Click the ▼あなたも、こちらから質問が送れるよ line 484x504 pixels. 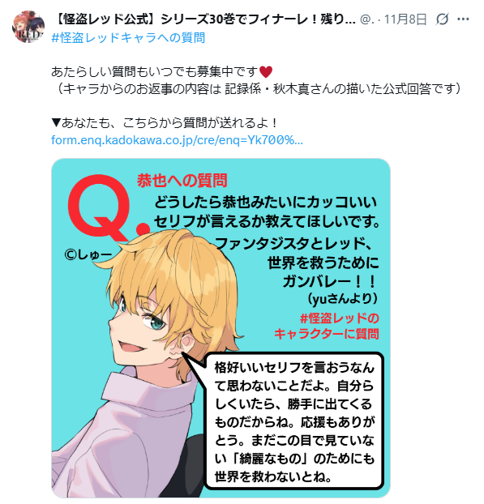click(x=165, y=123)
